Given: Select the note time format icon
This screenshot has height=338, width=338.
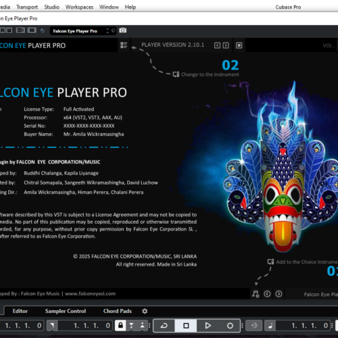Looking at the screenshot, I should [270, 325].
